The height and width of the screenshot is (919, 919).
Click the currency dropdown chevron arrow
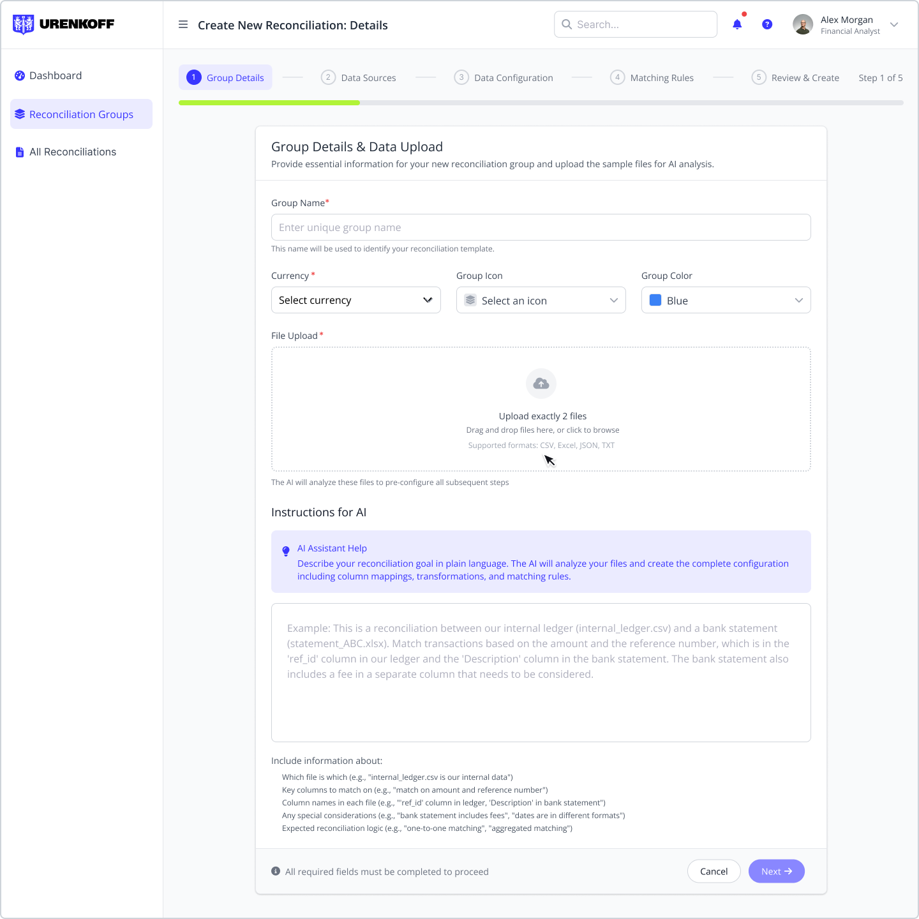tap(428, 300)
